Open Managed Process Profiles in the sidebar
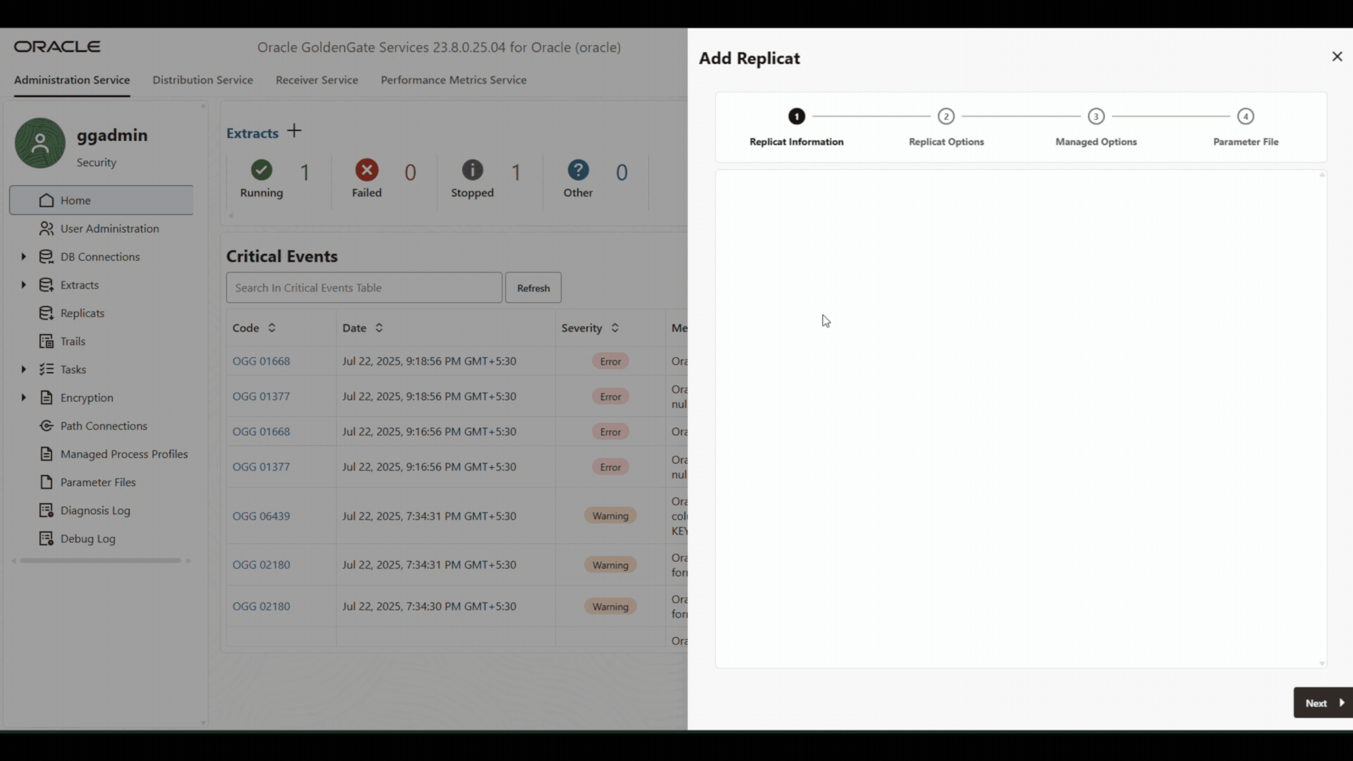Screen dimensions: 1353x761 pos(124,454)
